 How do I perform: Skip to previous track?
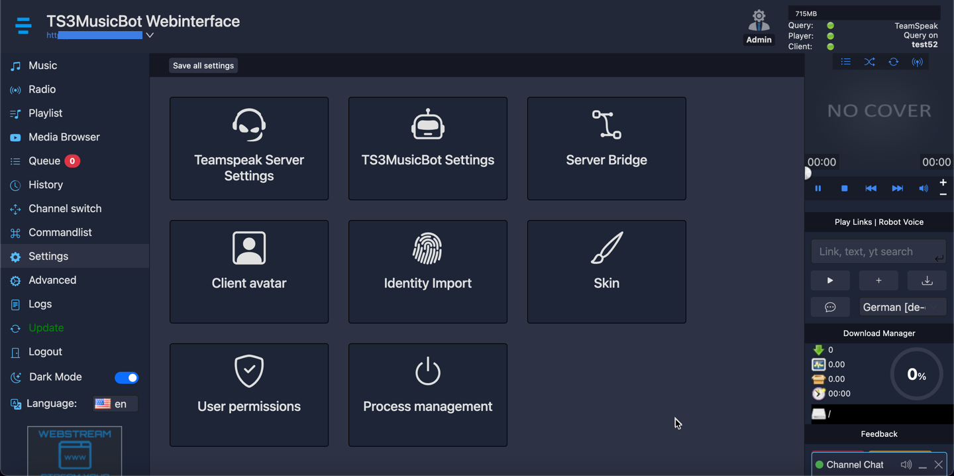coord(871,188)
